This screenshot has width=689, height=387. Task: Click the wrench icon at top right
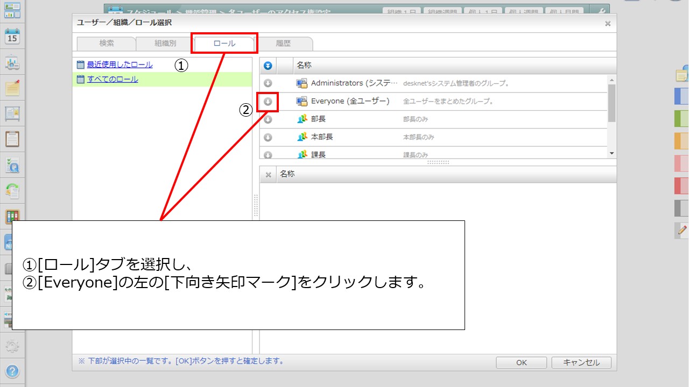coord(601,11)
